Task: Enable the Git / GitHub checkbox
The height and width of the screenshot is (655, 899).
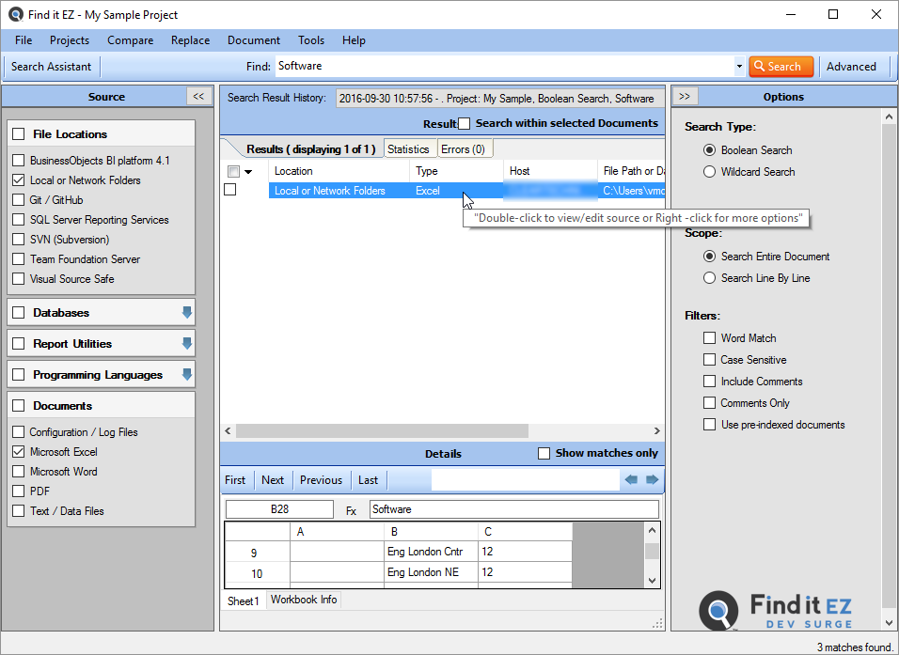Action: (x=19, y=200)
